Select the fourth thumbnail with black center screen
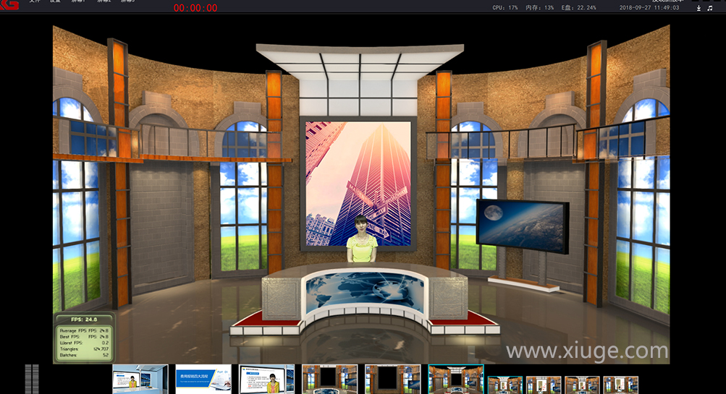Screen dimensions: 726x394 329,380
